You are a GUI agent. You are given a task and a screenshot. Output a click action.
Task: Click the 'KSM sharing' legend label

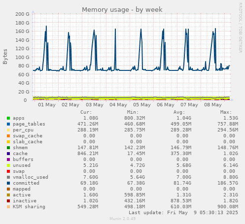[29, 207]
